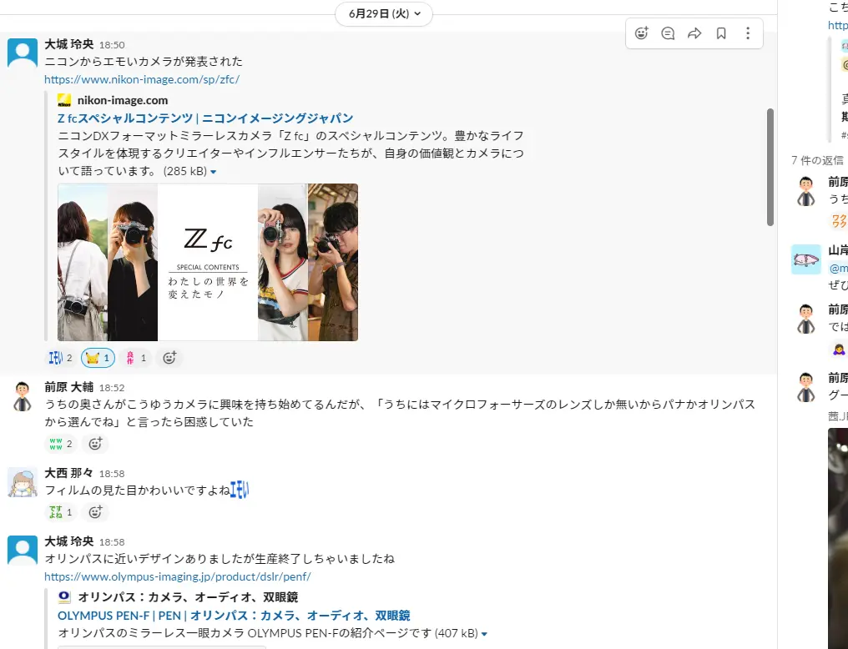Open the add reaction emoji picker in the message toolbar

click(641, 33)
